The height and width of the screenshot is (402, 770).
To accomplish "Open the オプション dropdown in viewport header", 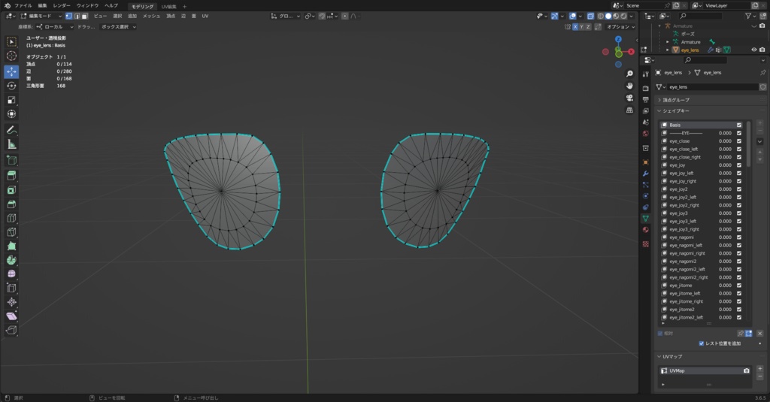I will click(x=621, y=26).
